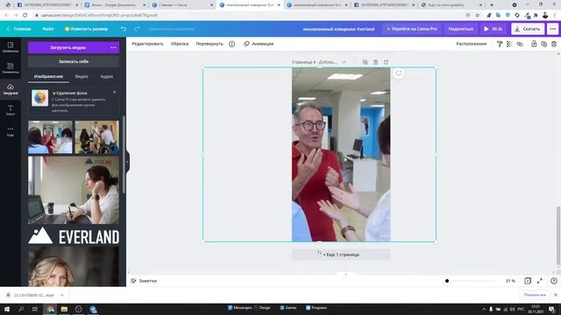Open the Анимация options
The width and height of the screenshot is (561, 315).
click(259, 44)
